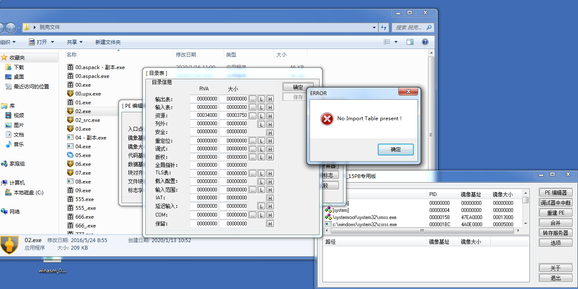This screenshot has width=578, height=289.
Task: Click the H button for 保留
Action: 270,224
